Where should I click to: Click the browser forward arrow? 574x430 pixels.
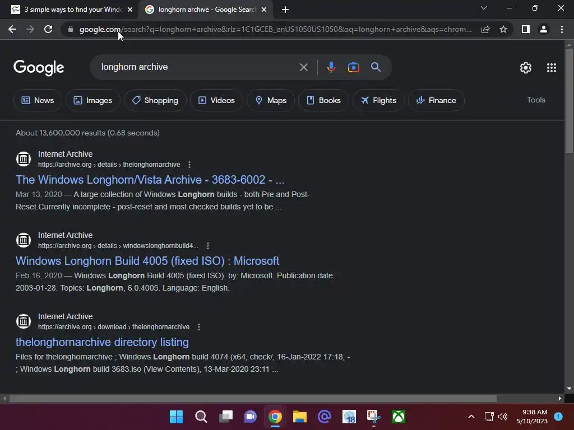[x=30, y=29]
